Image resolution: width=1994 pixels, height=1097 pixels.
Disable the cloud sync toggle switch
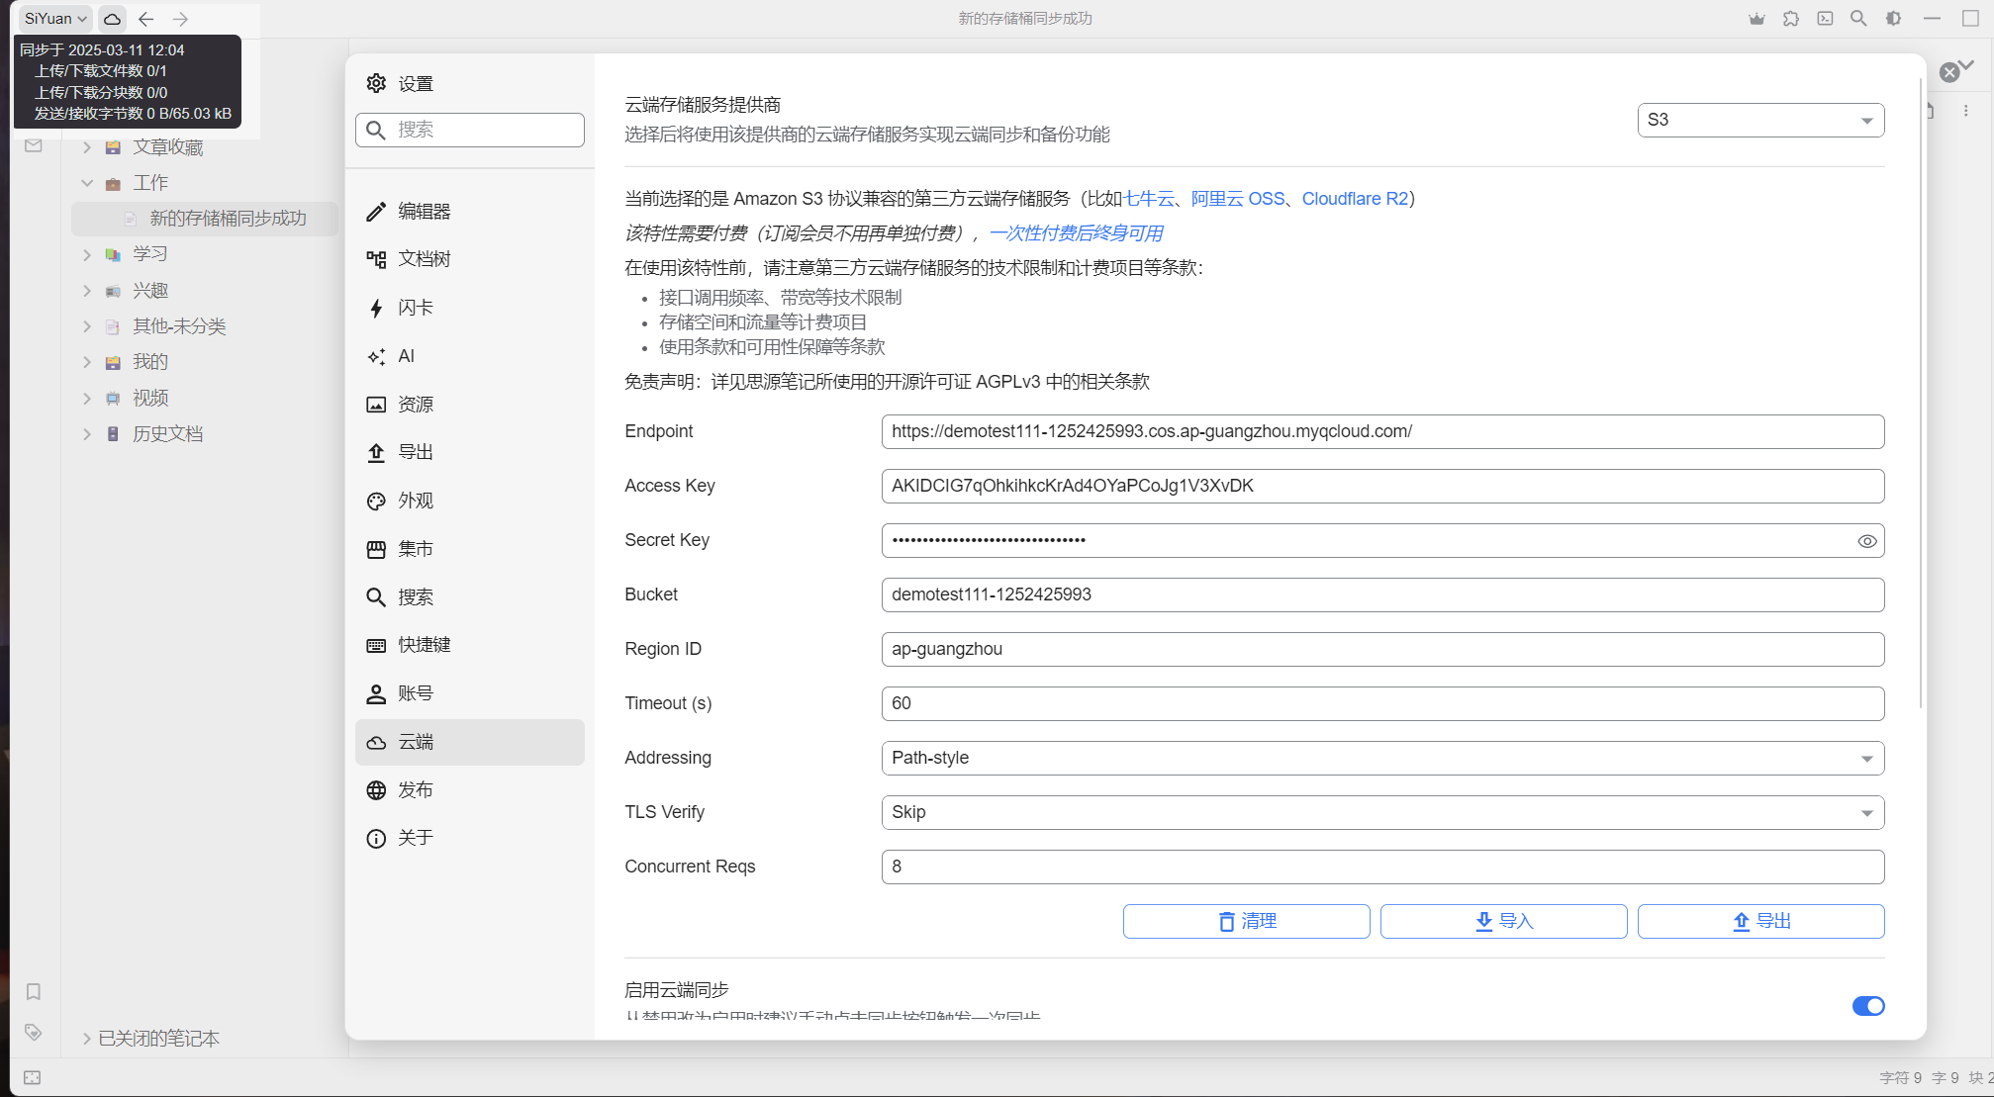(x=1867, y=1006)
